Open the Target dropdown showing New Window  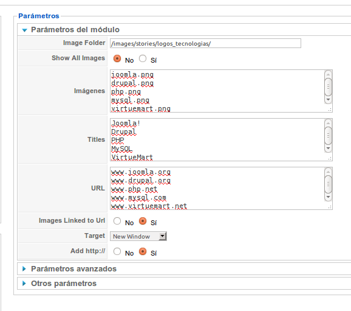(138, 236)
